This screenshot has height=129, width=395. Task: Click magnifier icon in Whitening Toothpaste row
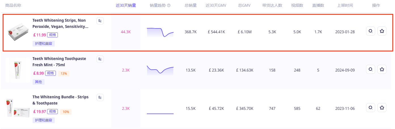coord(370,69)
